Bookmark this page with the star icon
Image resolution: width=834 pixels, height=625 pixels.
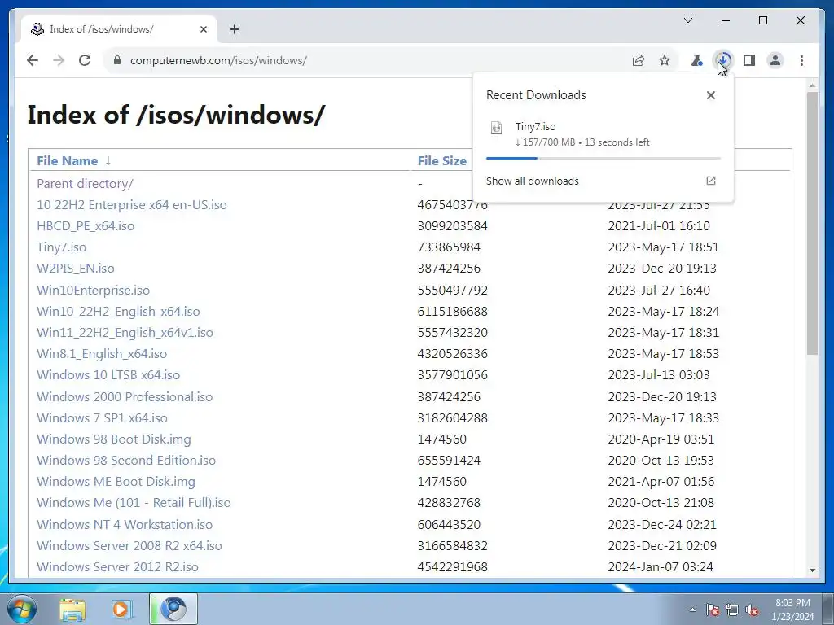pos(665,60)
